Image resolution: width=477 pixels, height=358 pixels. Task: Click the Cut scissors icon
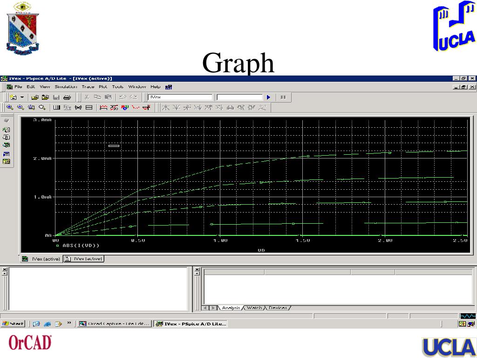(87, 97)
